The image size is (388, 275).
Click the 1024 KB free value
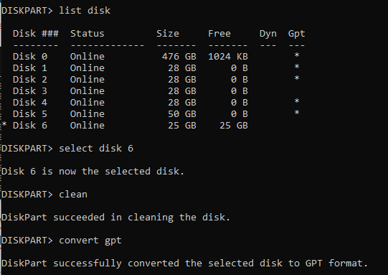pyautogui.click(x=228, y=57)
